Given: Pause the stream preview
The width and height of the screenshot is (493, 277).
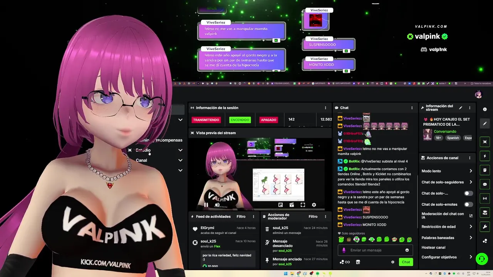Looking at the screenshot, I should click(x=206, y=205).
